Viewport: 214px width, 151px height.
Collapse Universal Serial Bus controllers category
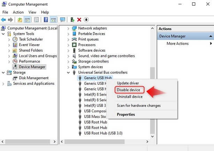(x=68, y=73)
